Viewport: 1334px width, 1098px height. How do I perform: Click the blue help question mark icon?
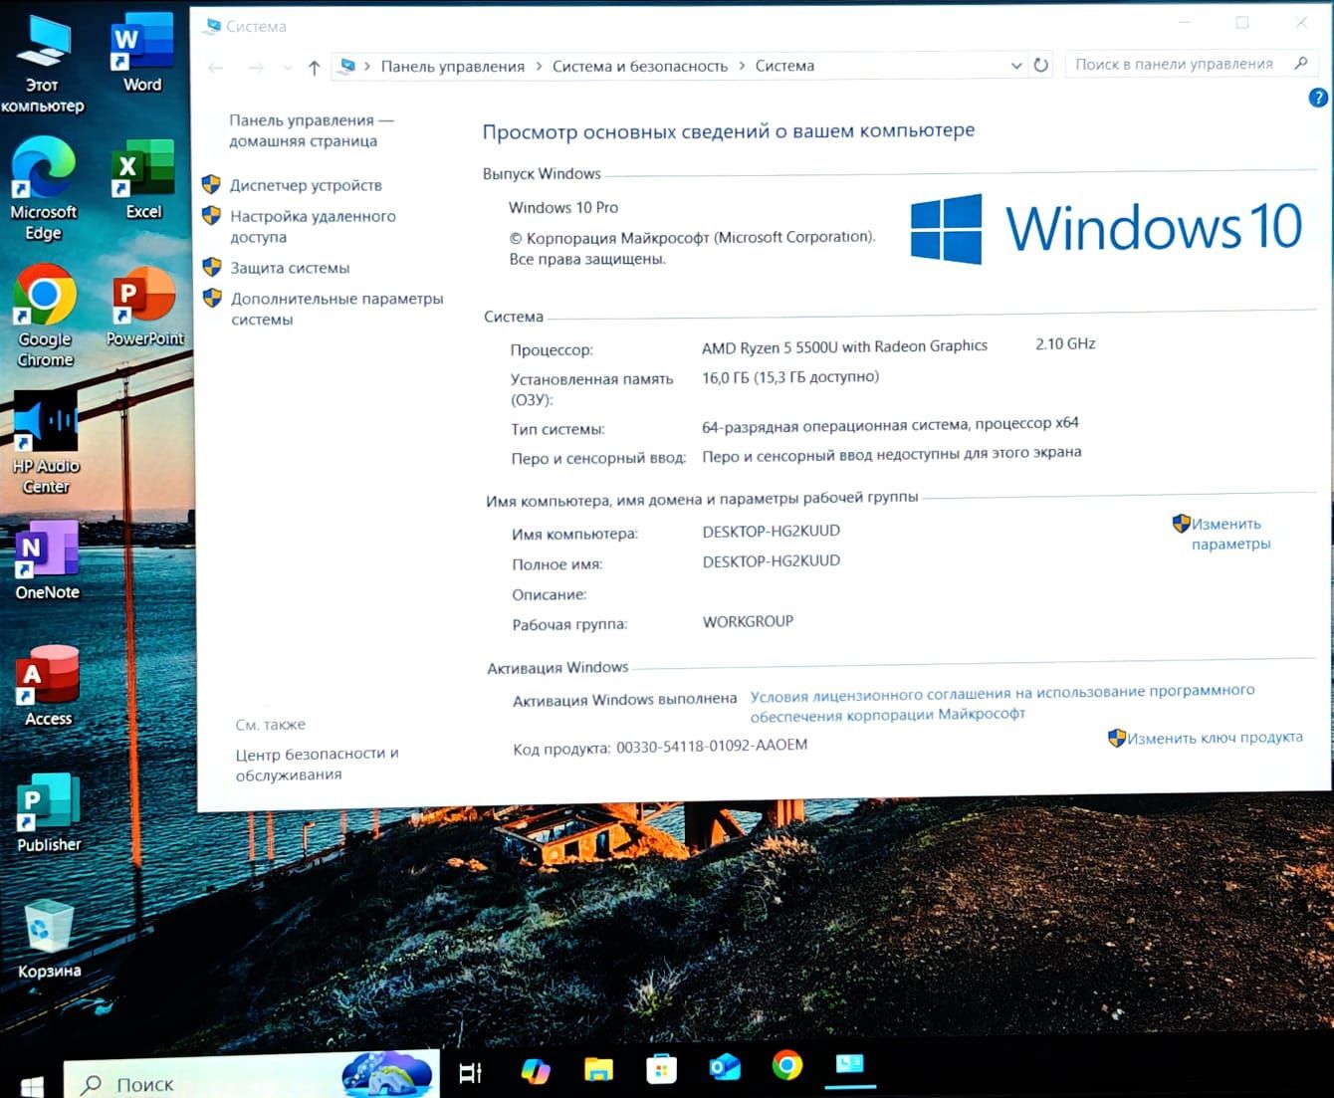(x=1318, y=98)
